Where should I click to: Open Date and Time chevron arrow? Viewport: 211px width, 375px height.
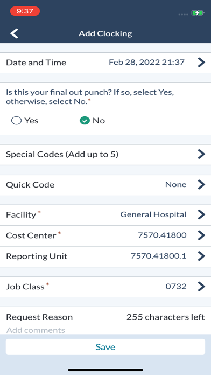tap(201, 63)
